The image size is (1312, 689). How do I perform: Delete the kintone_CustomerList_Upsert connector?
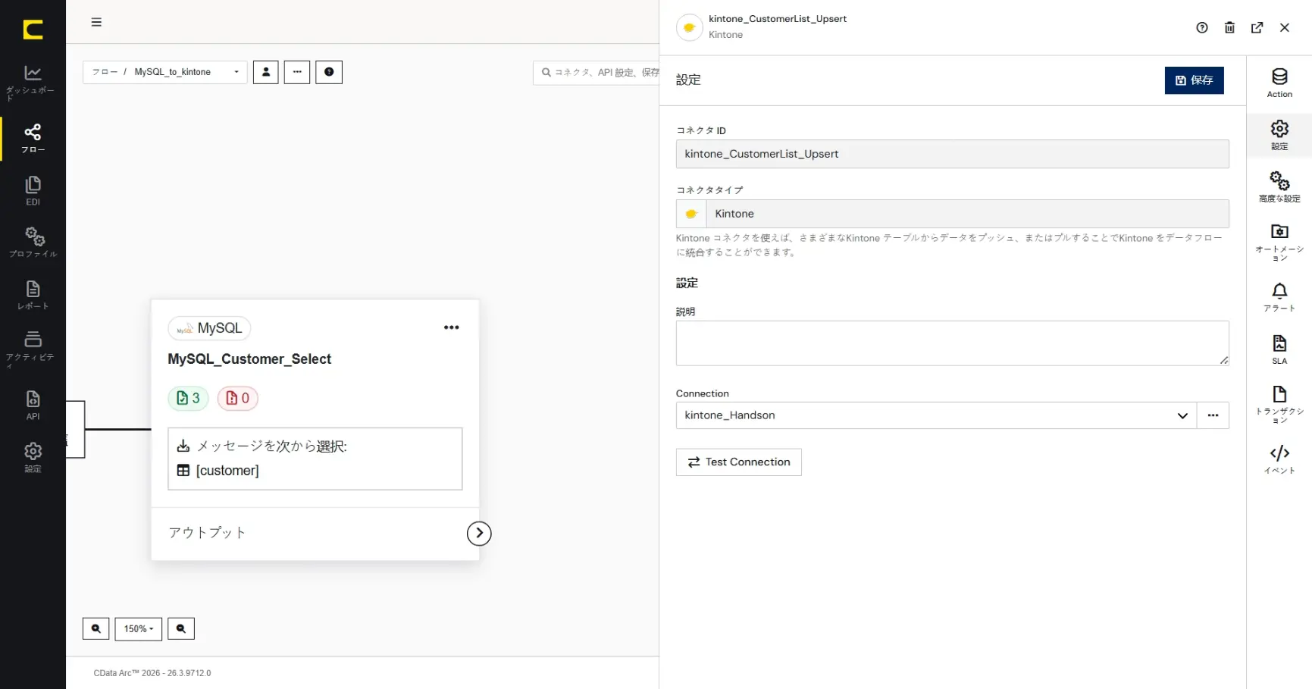(1229, 28)
